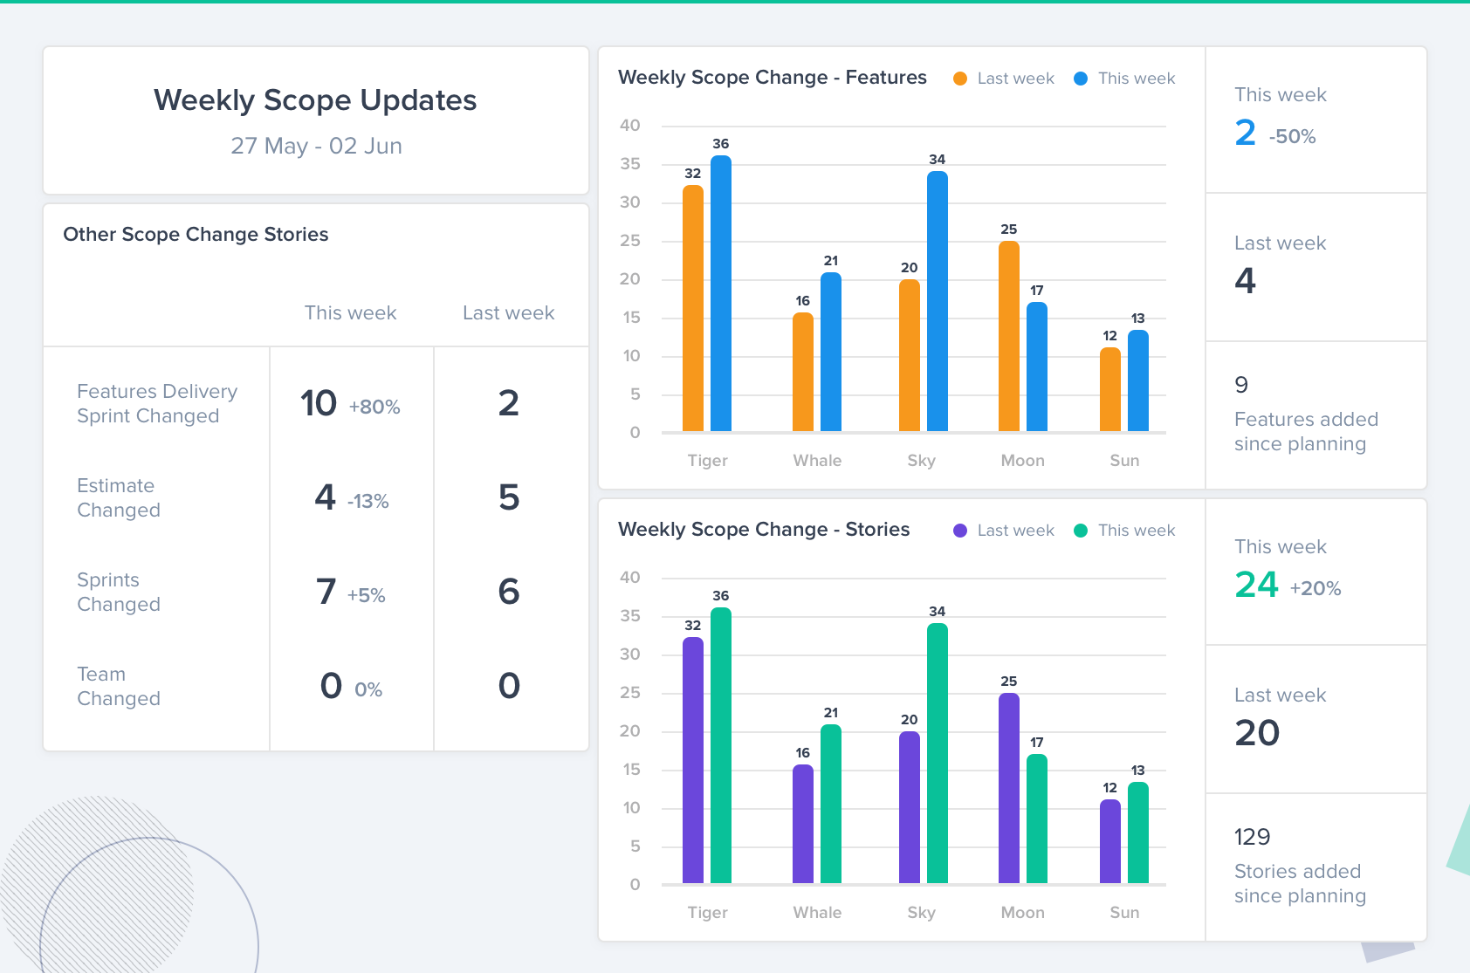Click the last-week value '6' for Sprints Changed
The image size is (1470, 973).
[x=509, y=592]
